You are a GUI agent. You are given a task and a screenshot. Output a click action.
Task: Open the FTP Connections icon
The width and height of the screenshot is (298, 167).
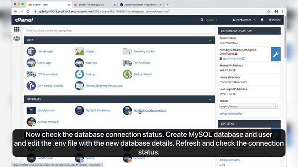(x=31, y=74)
